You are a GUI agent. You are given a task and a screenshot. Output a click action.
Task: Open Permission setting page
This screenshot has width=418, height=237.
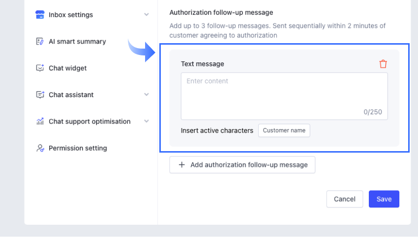[78, 148]
